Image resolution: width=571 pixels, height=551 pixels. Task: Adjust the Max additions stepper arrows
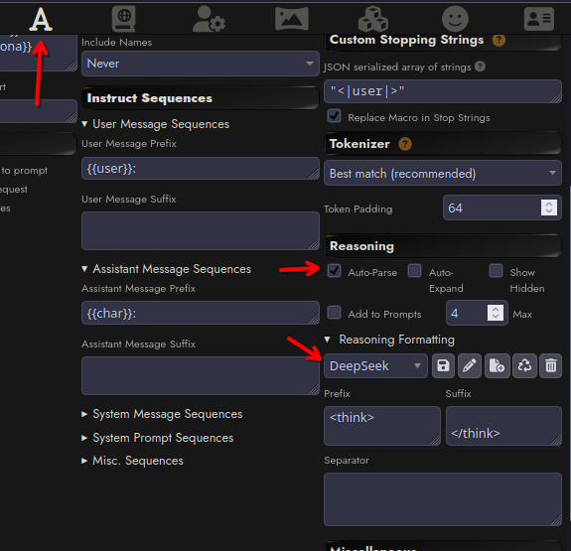pyautogui.click(x=496, y=313)
